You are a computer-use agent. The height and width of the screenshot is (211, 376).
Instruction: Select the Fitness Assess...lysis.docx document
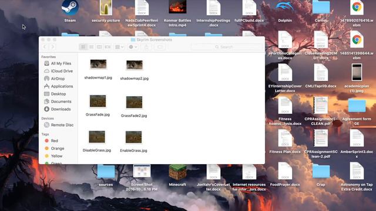[285, 105]
